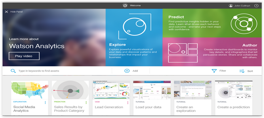264x118 pixels.
Task: Open the John Colthart user profile icon
Action: click(231, 6)
